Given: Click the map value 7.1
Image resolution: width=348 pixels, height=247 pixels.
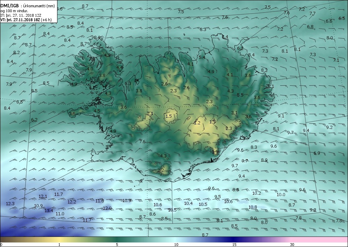Looking at the screenshot, I should pyautogui.click(x=336, y=60).
